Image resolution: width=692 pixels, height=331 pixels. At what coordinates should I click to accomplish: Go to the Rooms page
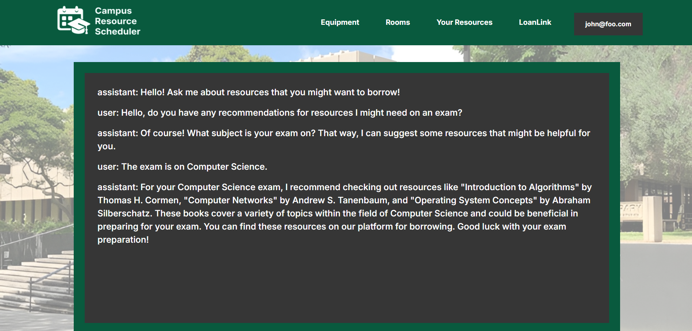point(397,22)
